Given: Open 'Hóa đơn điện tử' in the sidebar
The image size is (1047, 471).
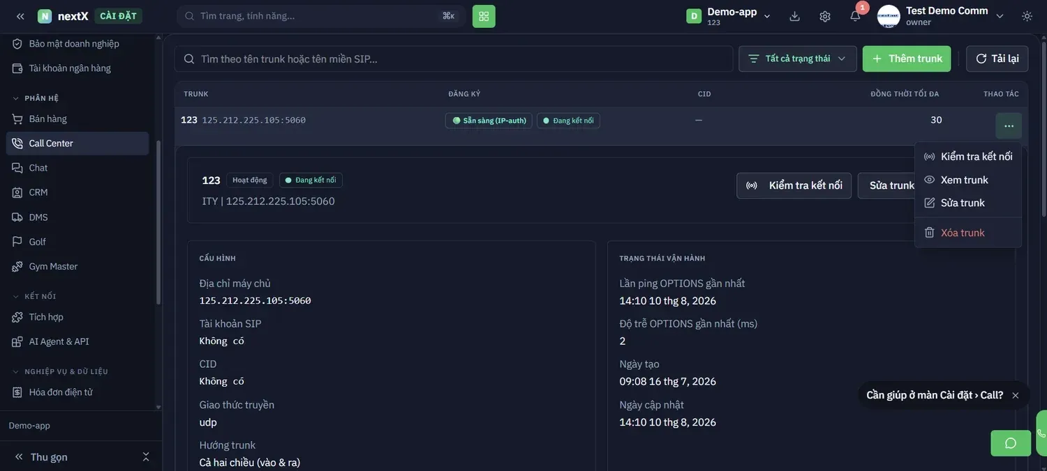Looking at the screenshot, I should pyautogui.click(x=77, y=392).
